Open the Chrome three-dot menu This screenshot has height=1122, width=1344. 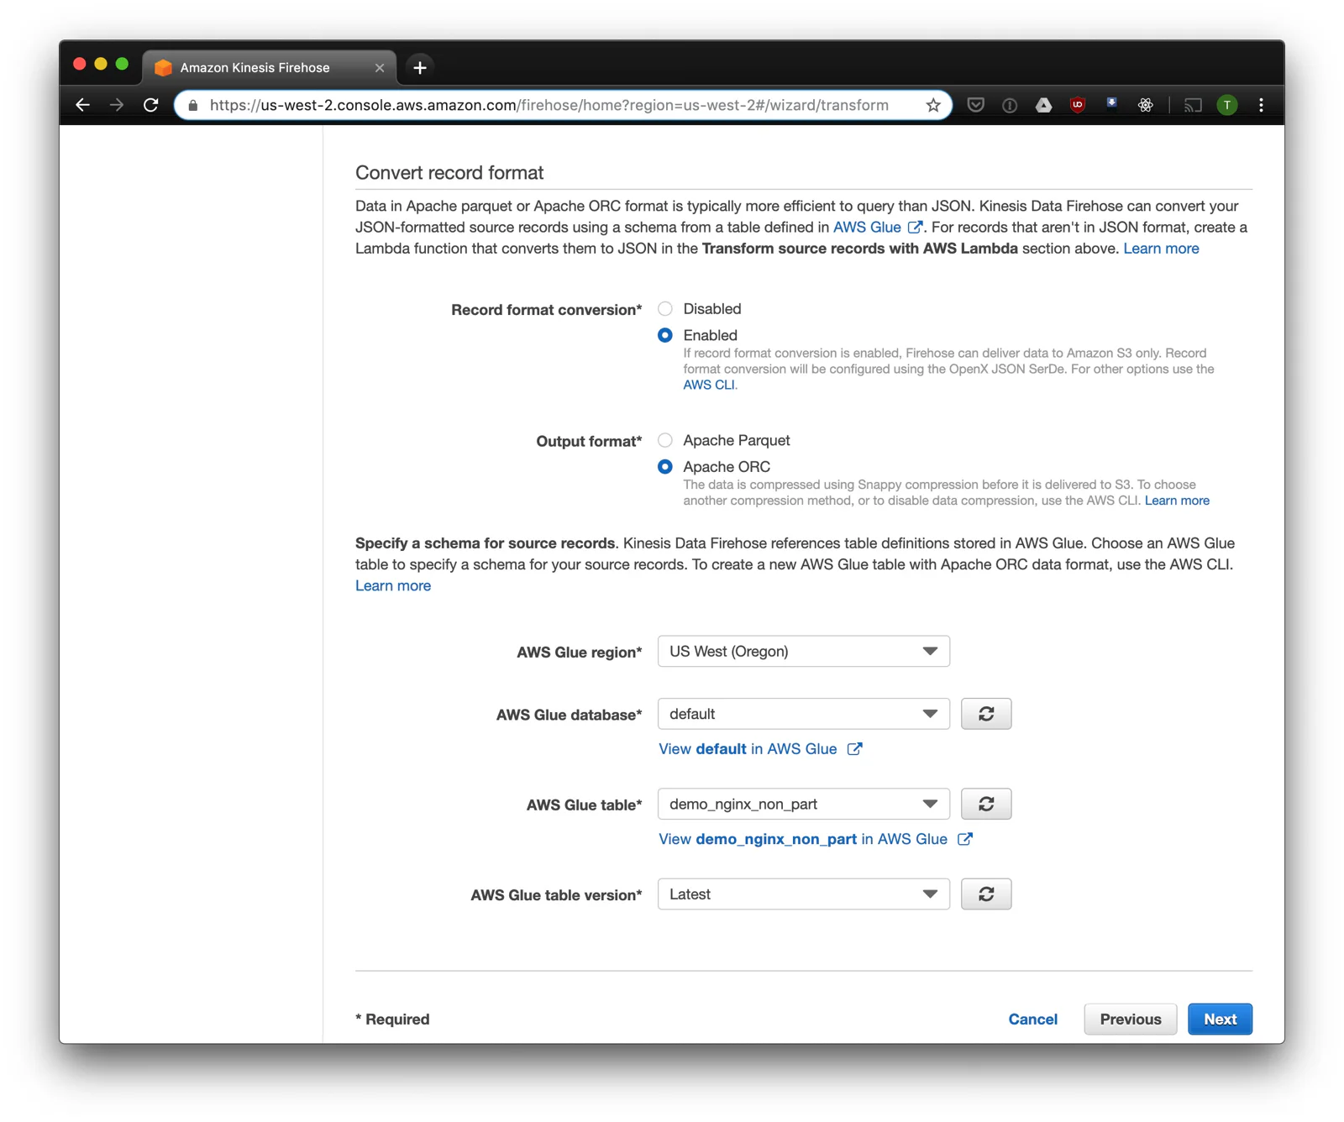(1261, 105)
